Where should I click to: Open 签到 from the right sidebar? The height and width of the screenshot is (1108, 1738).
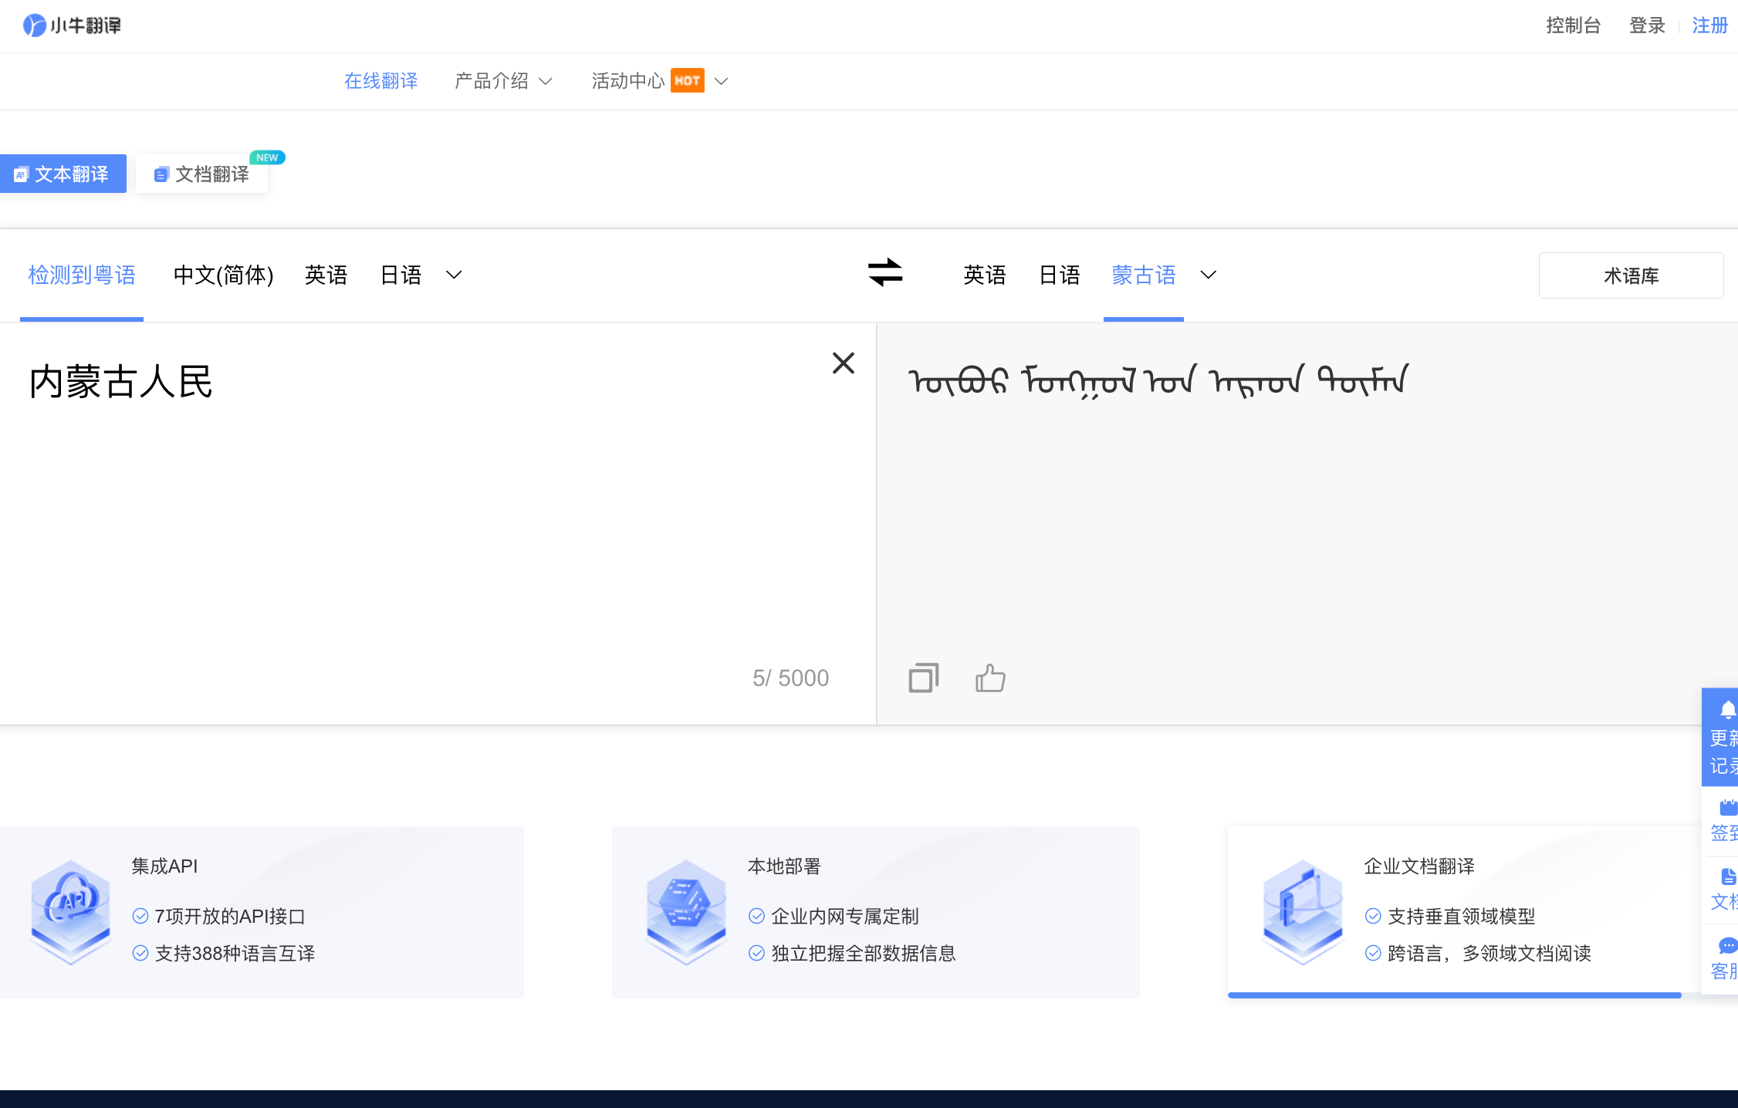pyautogui.click(x=1726, y=819)
